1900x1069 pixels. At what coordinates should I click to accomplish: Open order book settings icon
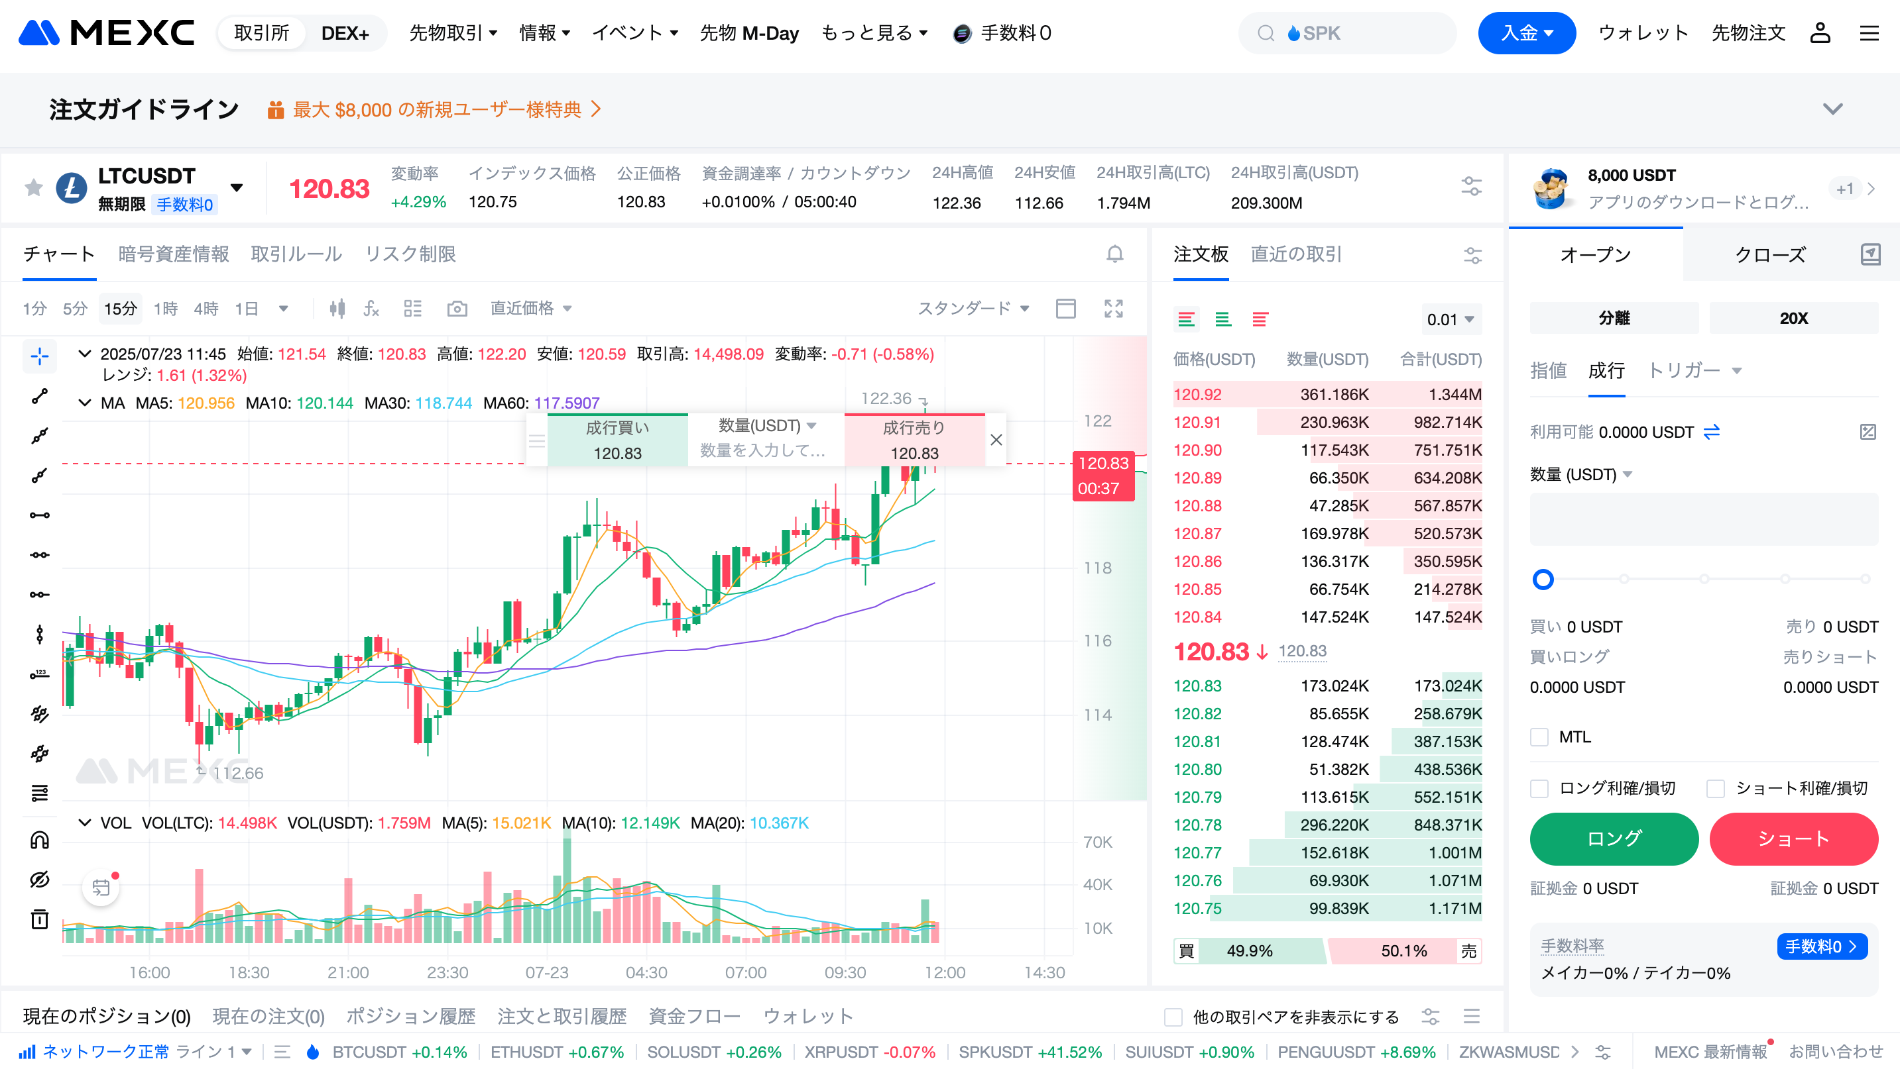click(x=1472, y=255)
